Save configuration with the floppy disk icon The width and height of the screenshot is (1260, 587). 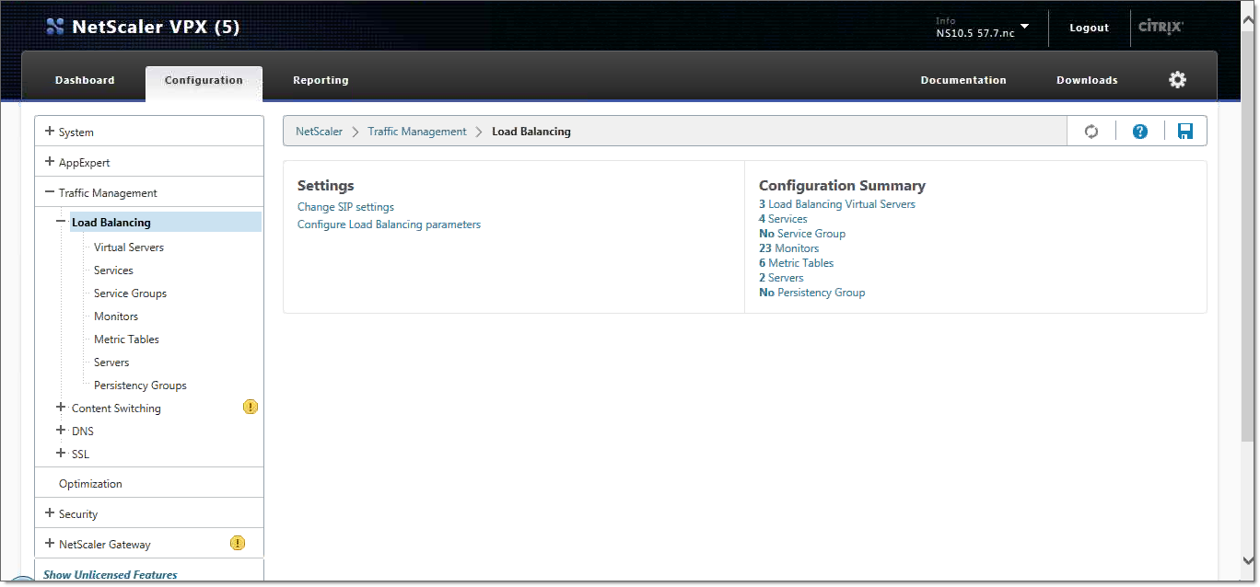tap(1185, 132)
